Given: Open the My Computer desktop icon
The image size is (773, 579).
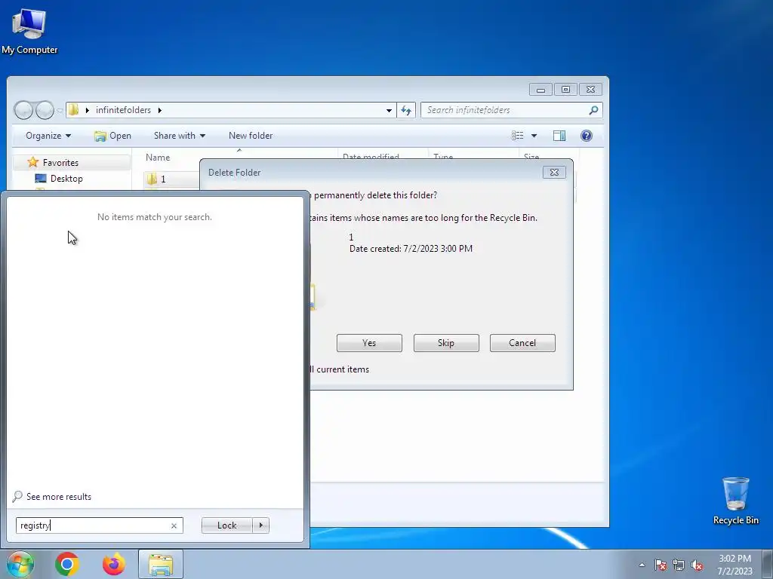Looking at the screenshot, I should (29, 32).
